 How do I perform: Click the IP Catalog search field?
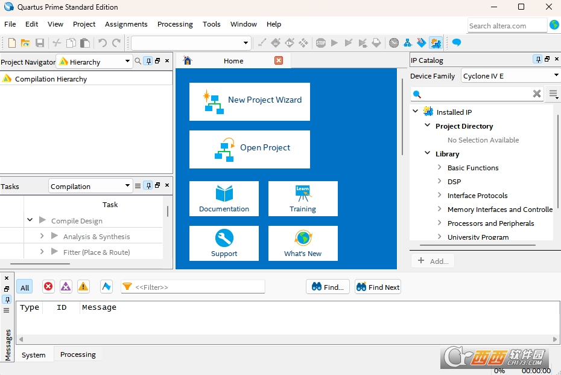pos(476,94)
